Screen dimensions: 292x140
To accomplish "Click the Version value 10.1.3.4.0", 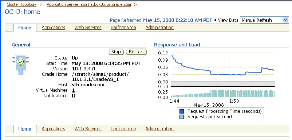I will pyautogui.click(x=83, y=69).
